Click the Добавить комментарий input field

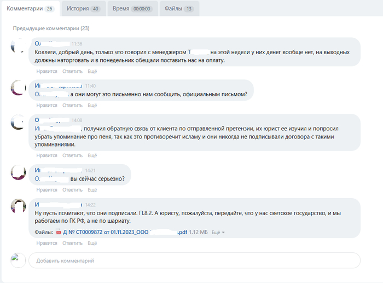pyautogui.click(x=194, y=261)
